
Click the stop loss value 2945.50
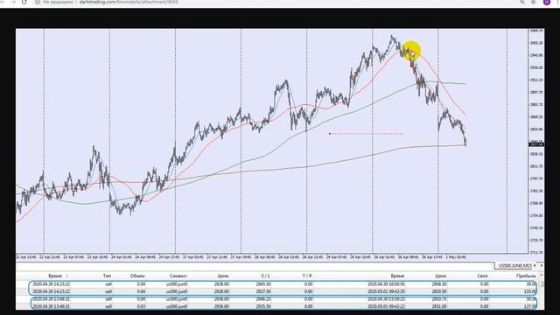[x=263, y=284]
